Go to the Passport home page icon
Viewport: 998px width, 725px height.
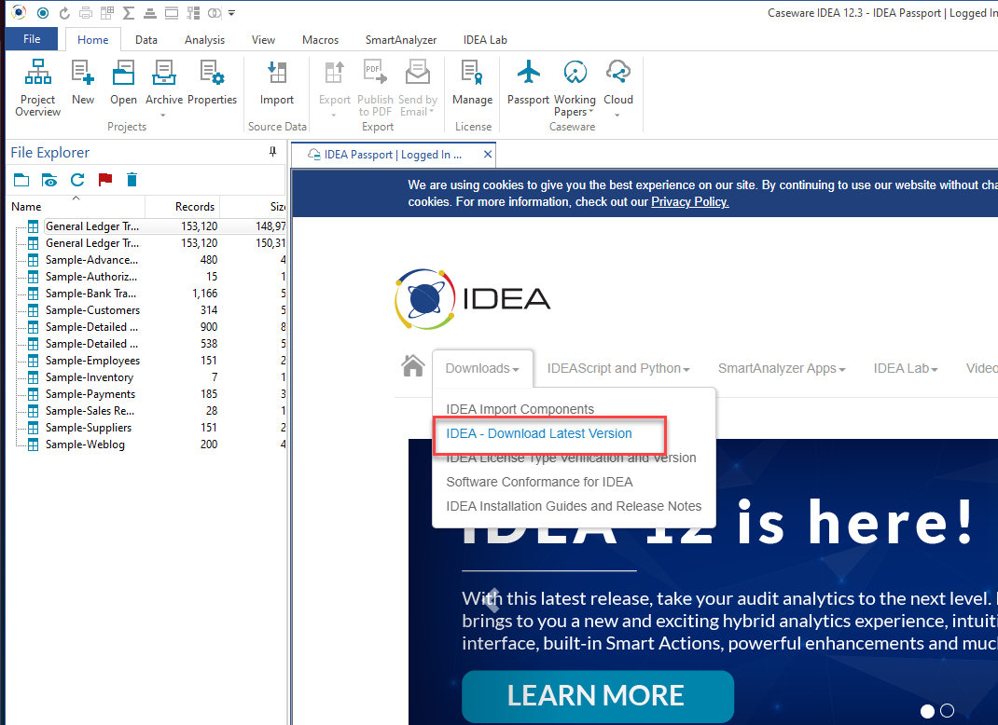412,365
